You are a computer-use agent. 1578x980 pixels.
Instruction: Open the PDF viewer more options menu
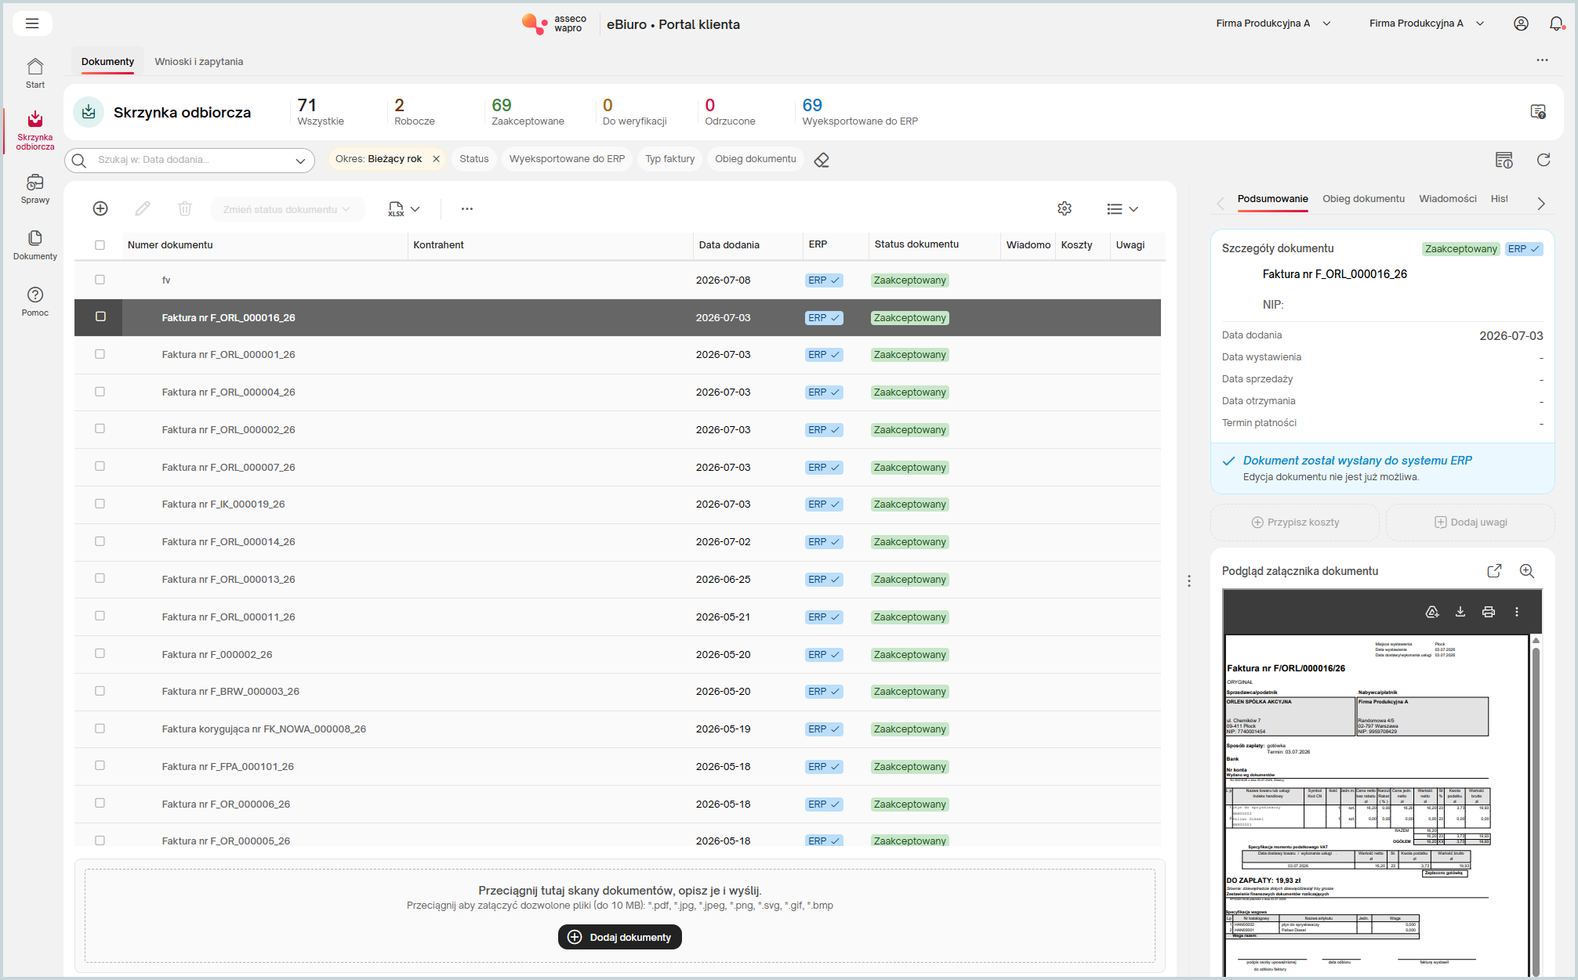pyautogui.click(x=1517, y=612)
